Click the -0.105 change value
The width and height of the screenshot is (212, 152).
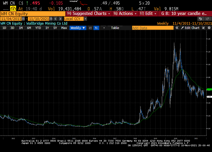[x=56, y=3]
